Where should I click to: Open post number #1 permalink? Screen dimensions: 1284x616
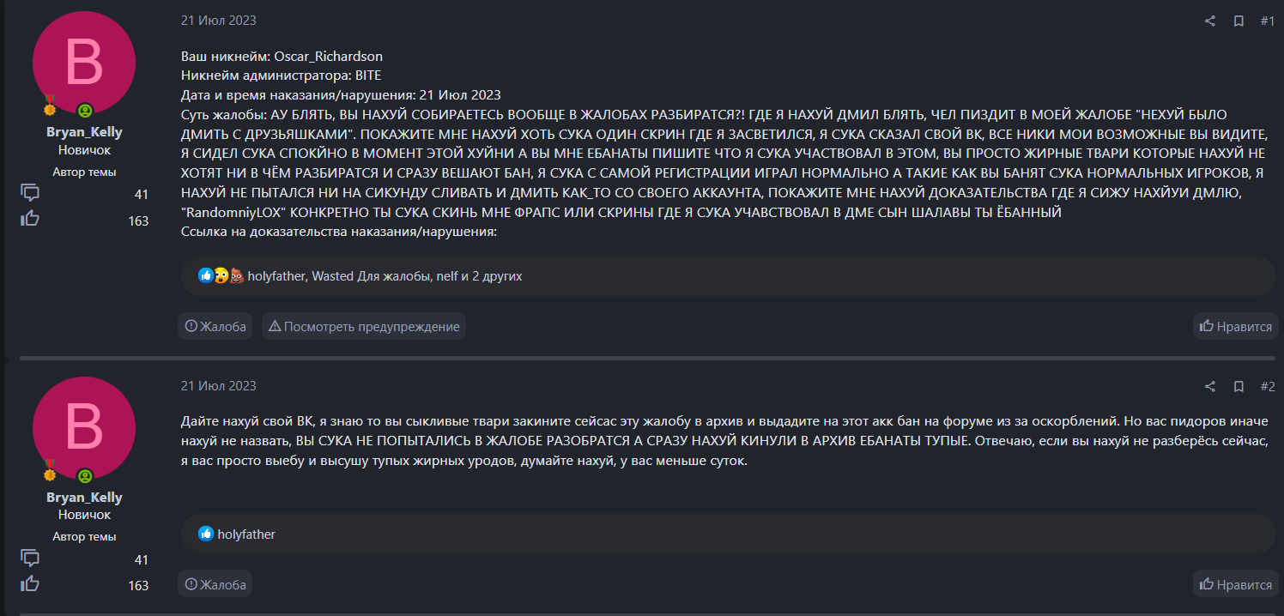[x=1267, y=21]
